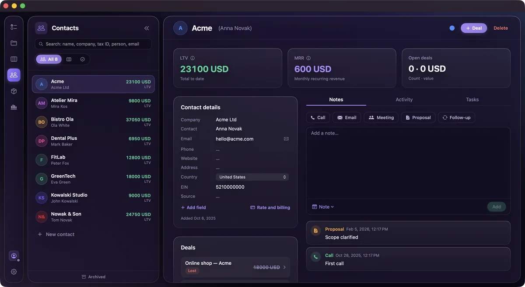This screenshot has height=287, width=525.
Task: Collapse the Contacts panel with double chevron
Action: pos(147,28)
